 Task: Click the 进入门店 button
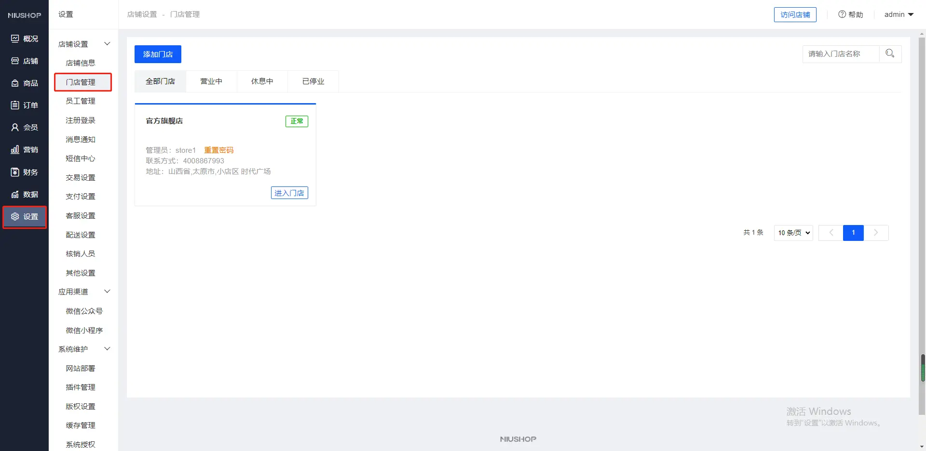(289, 193)
